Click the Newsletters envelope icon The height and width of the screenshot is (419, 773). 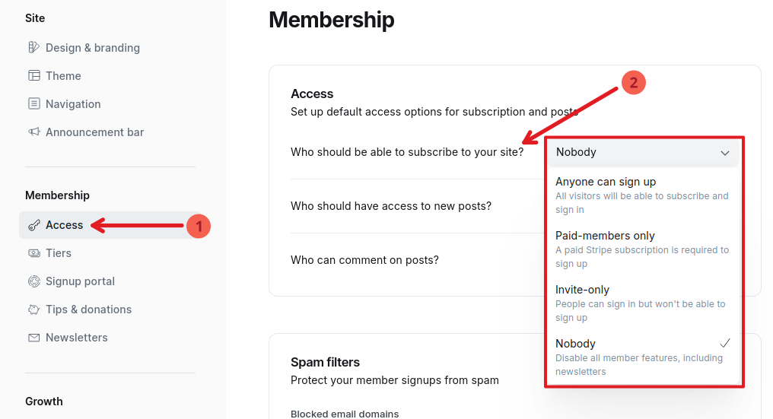(33, 338)
